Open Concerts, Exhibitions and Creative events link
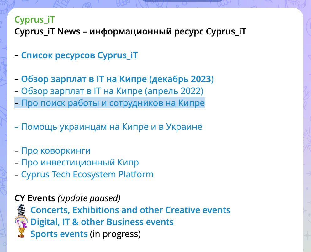Viewport: 311px width, 252px height. tap(130, 210)
